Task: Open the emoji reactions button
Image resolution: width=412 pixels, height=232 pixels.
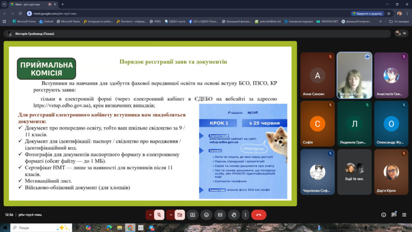Action: 206,215
